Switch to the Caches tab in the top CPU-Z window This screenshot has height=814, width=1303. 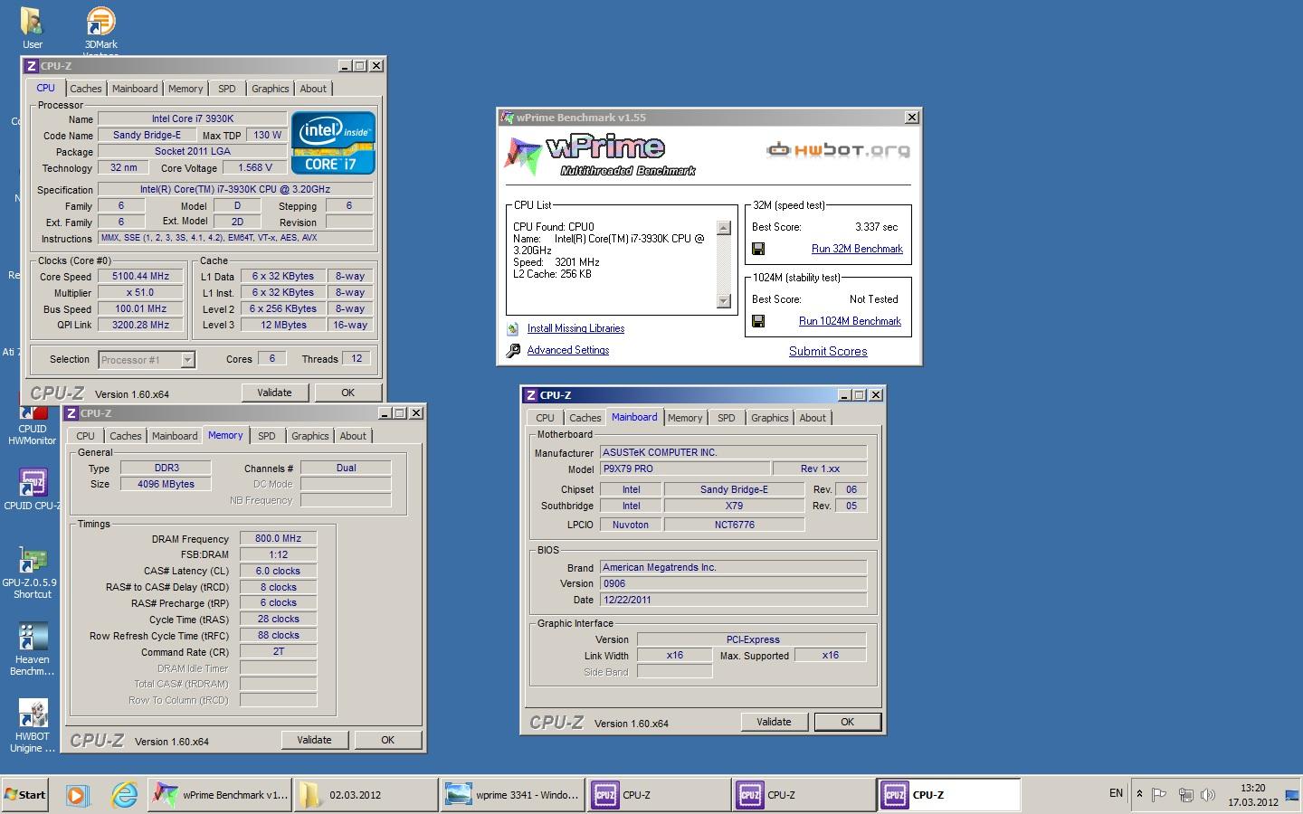(x=86, y=89)
